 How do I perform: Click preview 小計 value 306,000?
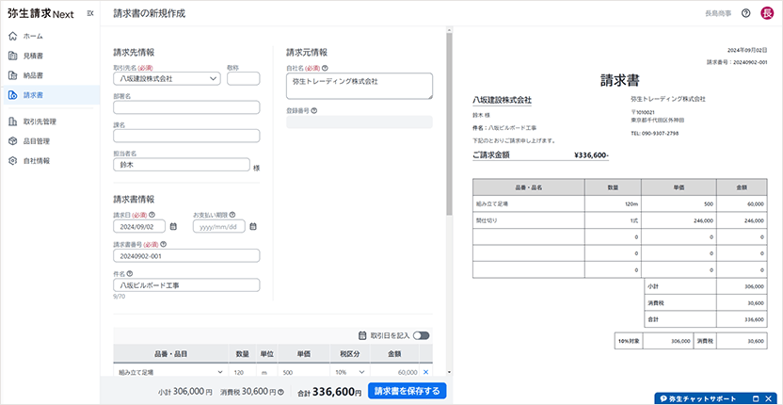(754, 286)
